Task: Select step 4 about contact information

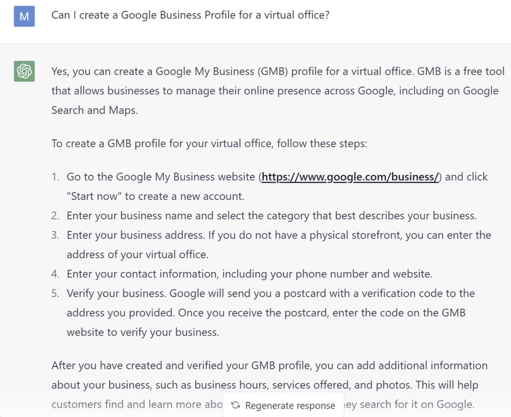Action: pos(249,274)
